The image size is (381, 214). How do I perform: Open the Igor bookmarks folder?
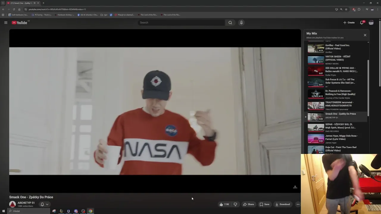tap(104, 15)
